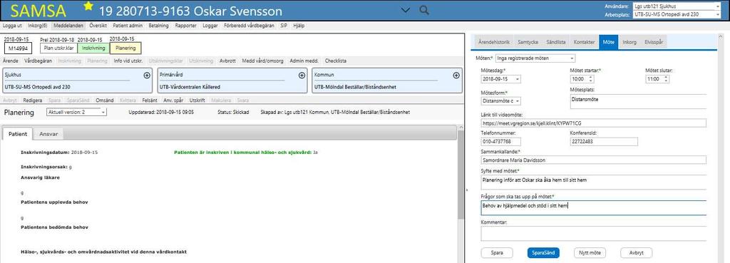
Task: Click the blue SparaSänd button
Action: [x=543, y=253]
